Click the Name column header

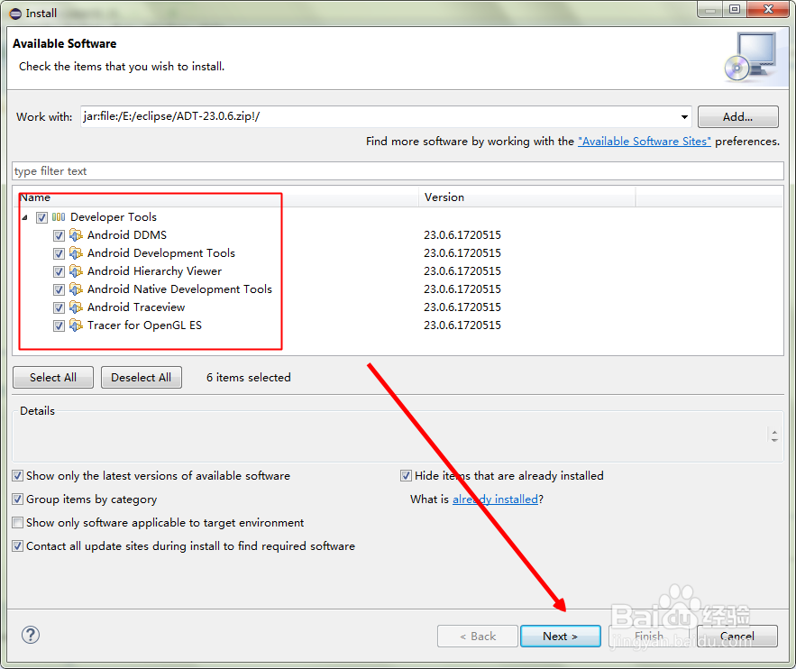click(216, 197)
